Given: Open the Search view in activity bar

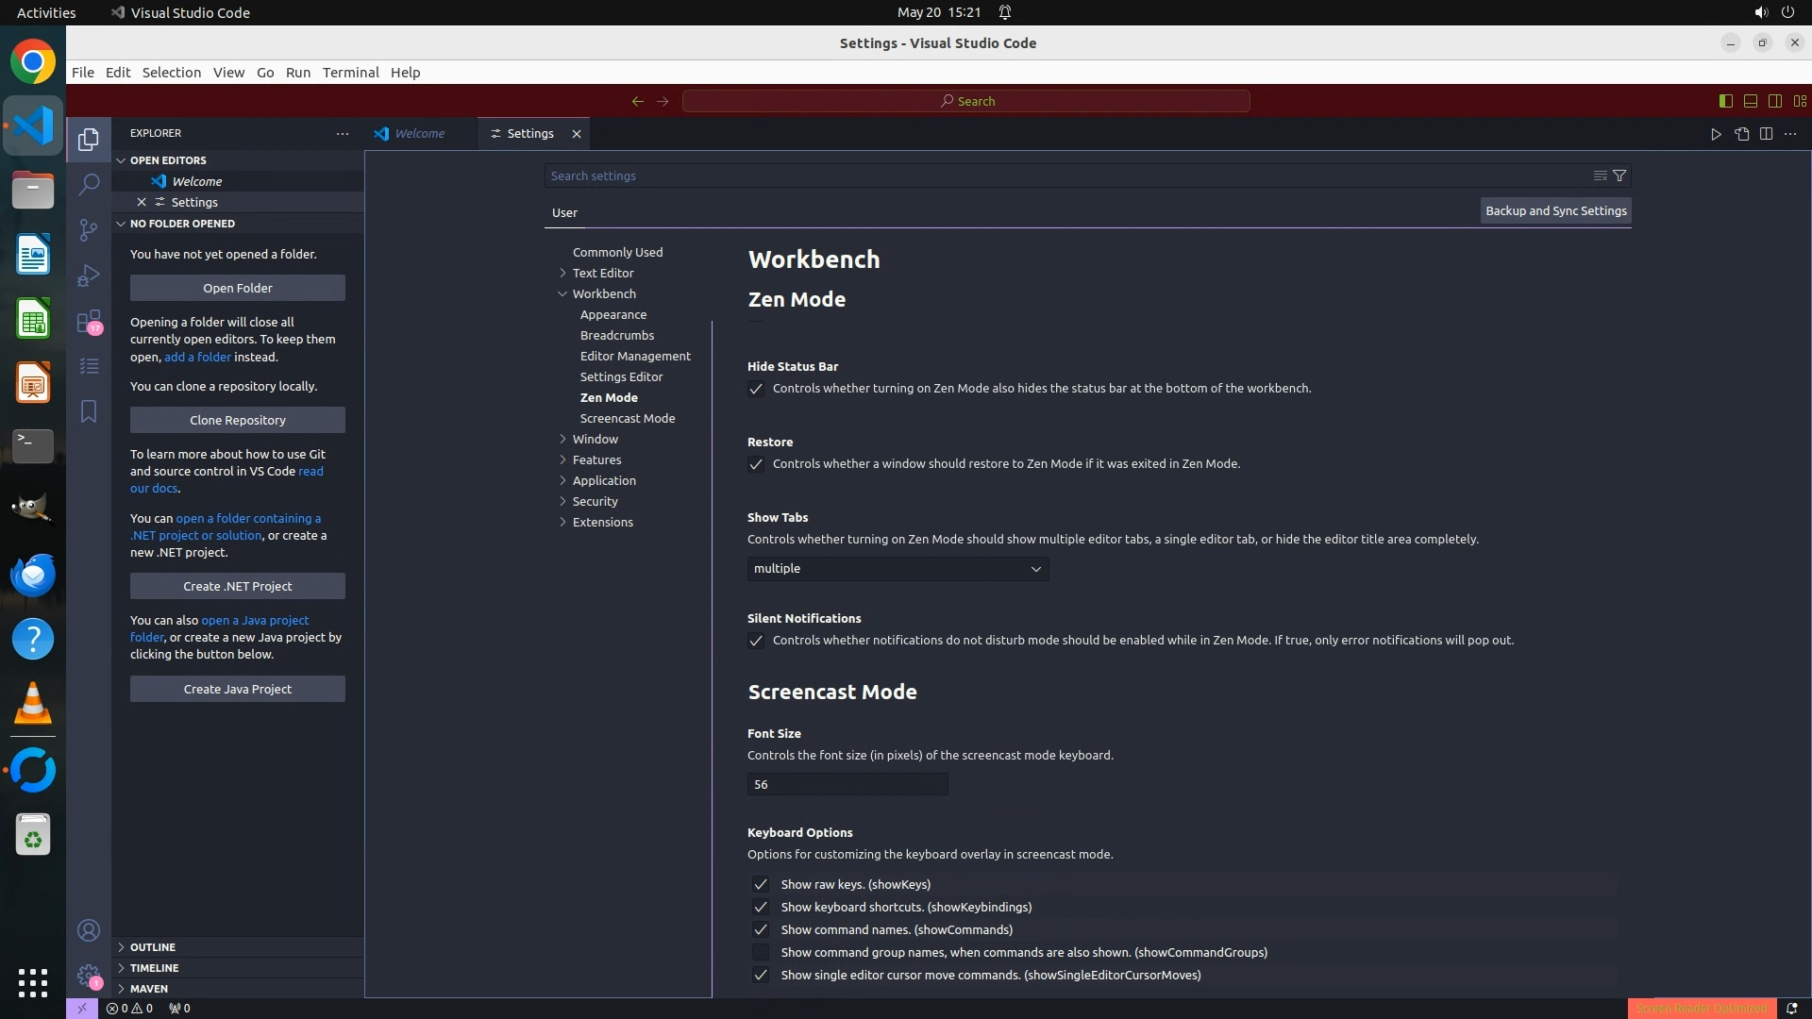Looking at the screenshot, I should [89, 184].
